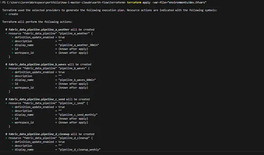Click the 'terraform apply' command in the prompt

click(139, 2)
